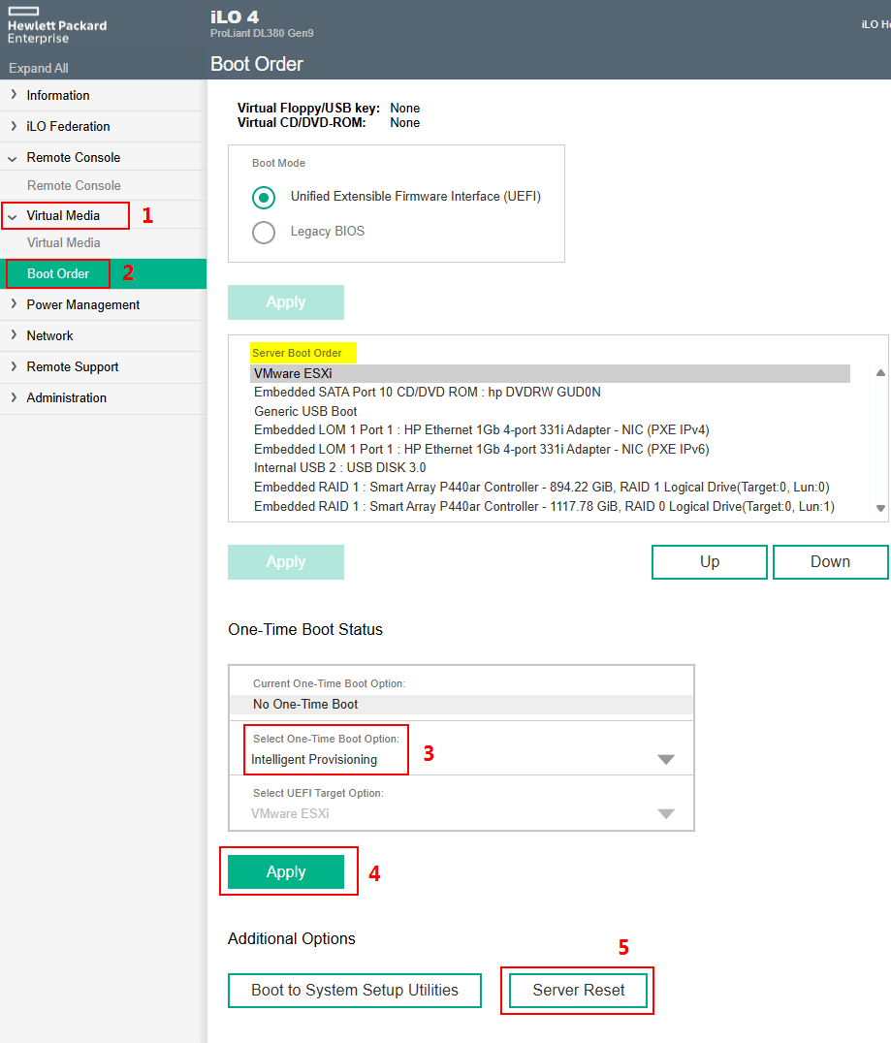
Task: Open Remote Console sub-item
Action: click(x=74, y=185)
